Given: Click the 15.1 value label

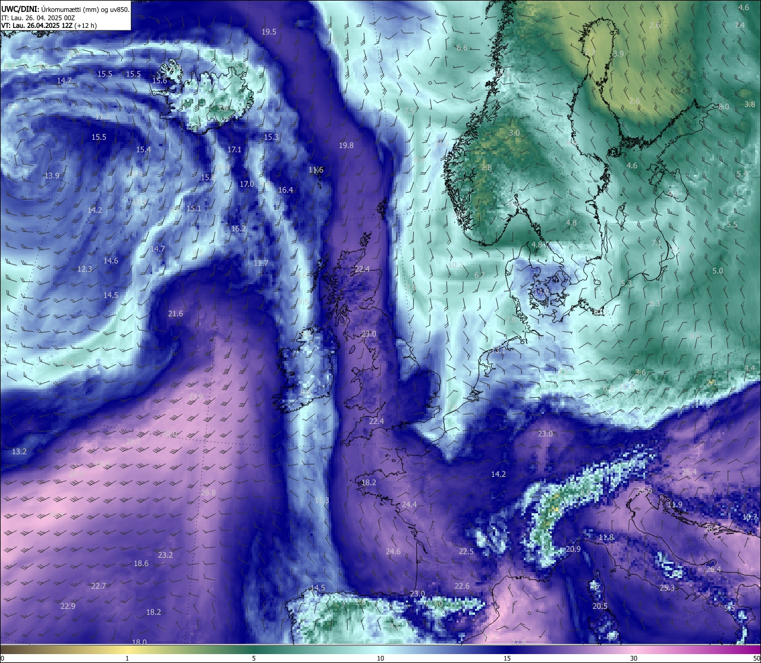Looking at the screenshot, I should pyautogui.click(x=194, y=208).
